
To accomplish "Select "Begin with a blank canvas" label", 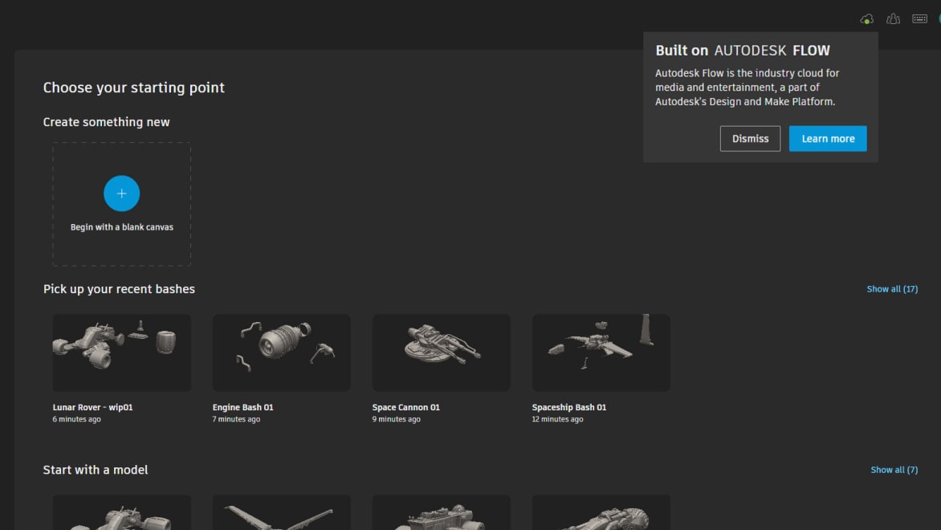I will 122,227.
